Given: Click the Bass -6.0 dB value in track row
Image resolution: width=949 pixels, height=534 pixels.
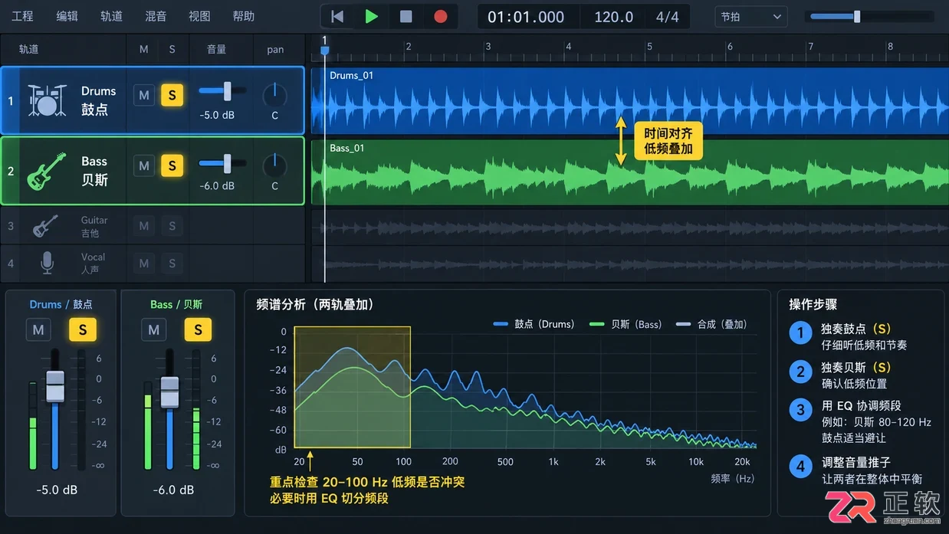Looking at the screenshot, I should click(x=217, y=186).
